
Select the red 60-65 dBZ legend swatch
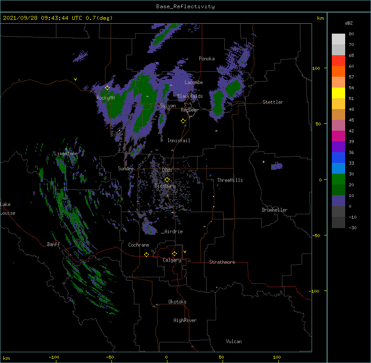pyautogui.click(x=338, y=60)
